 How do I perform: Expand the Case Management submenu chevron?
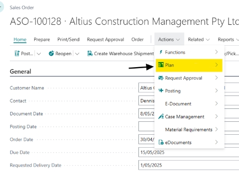[216, 116]
